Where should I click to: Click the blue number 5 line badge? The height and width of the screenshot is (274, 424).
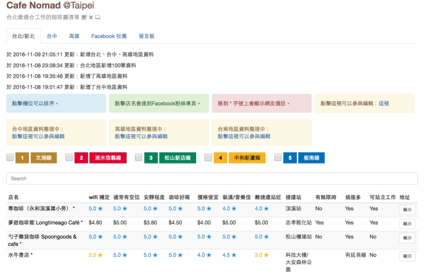(289, 158)
